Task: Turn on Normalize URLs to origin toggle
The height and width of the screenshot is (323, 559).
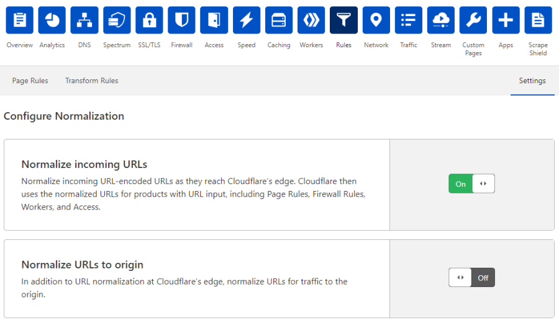Action: 471,278
